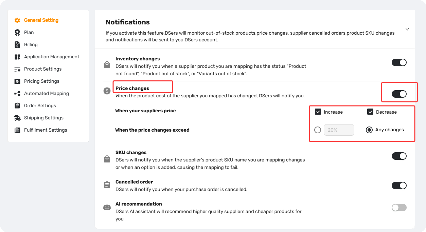The width and height of the screenshot is (426, 232).
Task: Click the SKU changes bag icon
Action: coord(107,159)
